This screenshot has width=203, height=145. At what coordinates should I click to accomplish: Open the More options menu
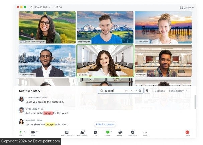tap(145, 132)
